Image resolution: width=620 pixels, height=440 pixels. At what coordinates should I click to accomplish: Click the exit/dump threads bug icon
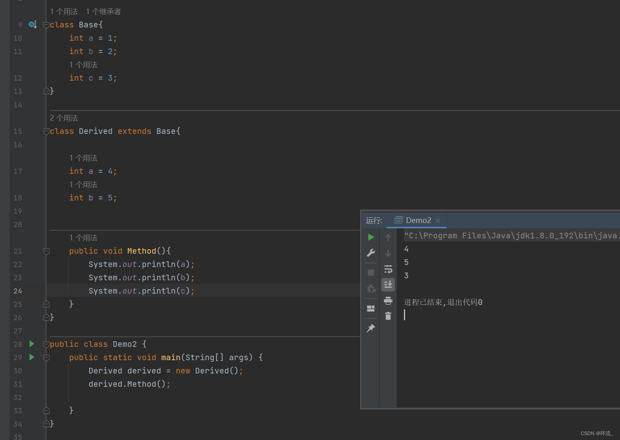tap(371, 288)
